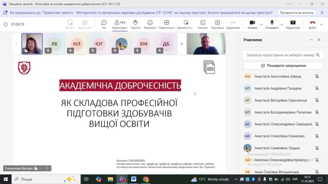Open the Chat panel
Image resolution: width=328 pixels, height=184 pixels.
[x=104, y=24]
